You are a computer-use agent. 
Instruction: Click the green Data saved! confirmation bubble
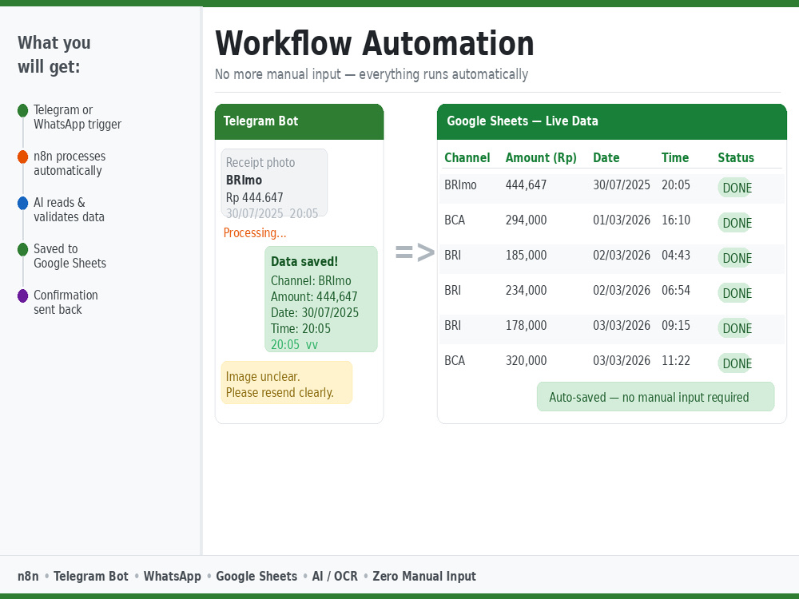[x=321, y=299]
